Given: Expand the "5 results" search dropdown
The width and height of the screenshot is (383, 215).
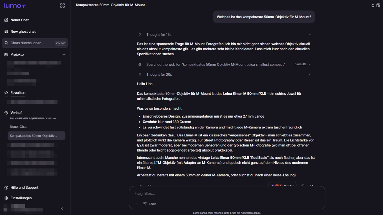Looking at the screenshot, I should tap(303, 64).
